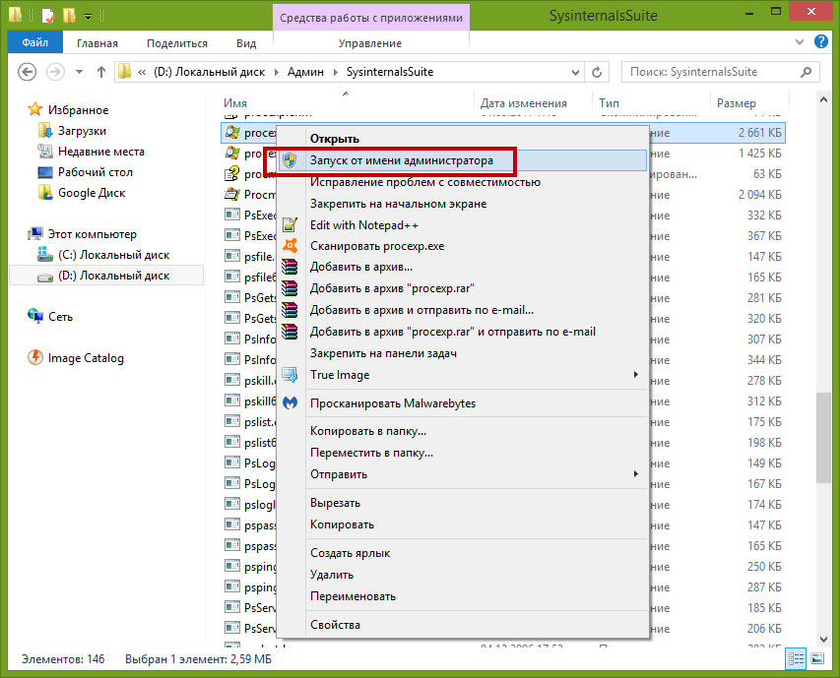Click the Back navigation arrow
840x678 pixels.
27,72
